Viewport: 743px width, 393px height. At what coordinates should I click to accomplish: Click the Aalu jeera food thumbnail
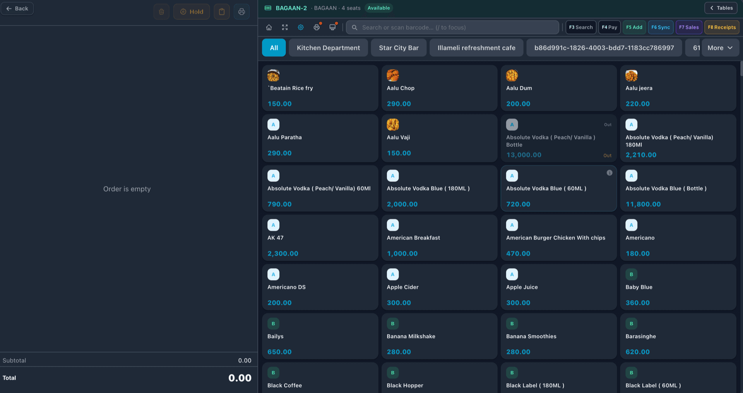[632, 75]
